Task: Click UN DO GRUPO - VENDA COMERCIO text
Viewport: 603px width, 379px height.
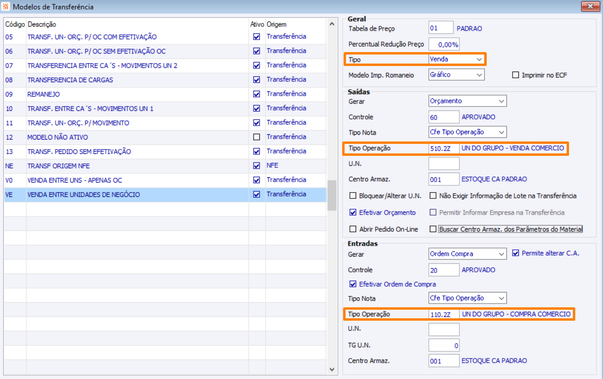Action: coord(513,148)
